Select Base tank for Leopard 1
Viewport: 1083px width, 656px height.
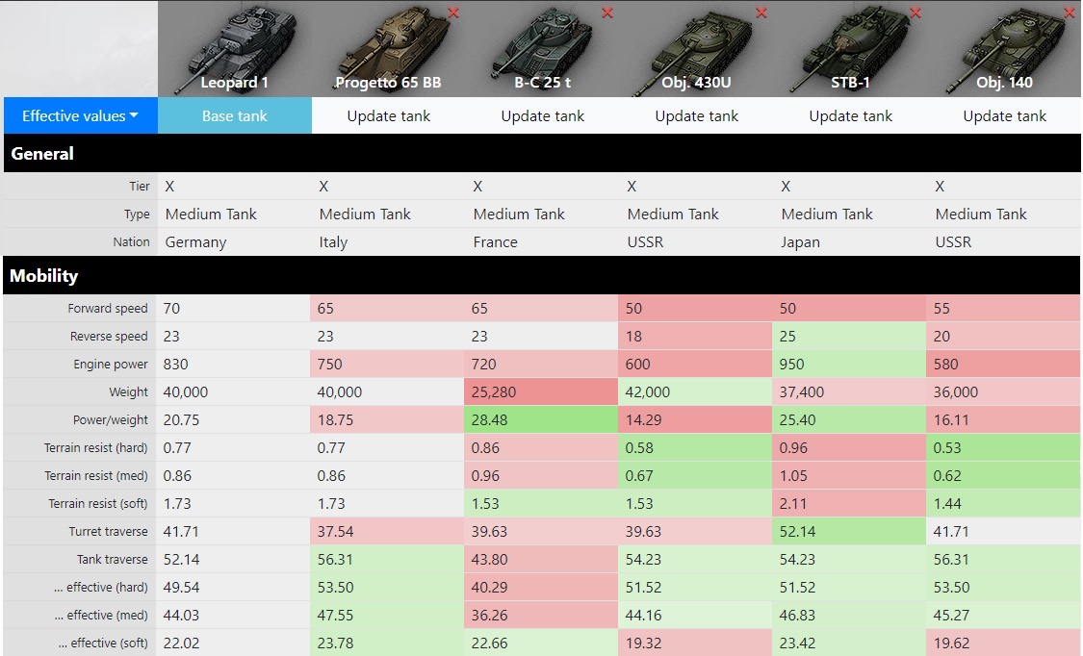(234, 115)
